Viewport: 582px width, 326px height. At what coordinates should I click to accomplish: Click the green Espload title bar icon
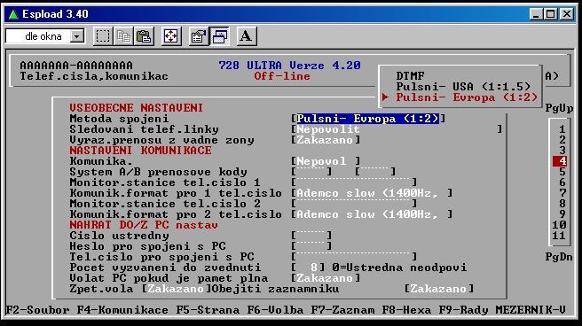[x=13, y=14]
